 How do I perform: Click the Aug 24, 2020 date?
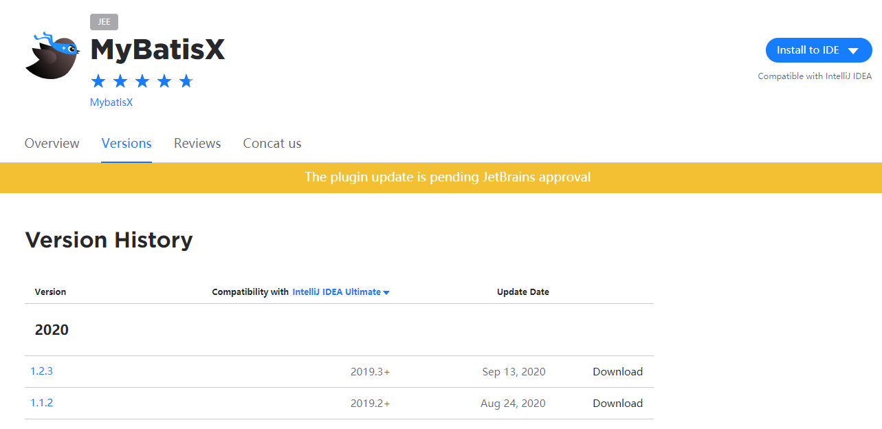pyautogui.click(x=514, y=404)
